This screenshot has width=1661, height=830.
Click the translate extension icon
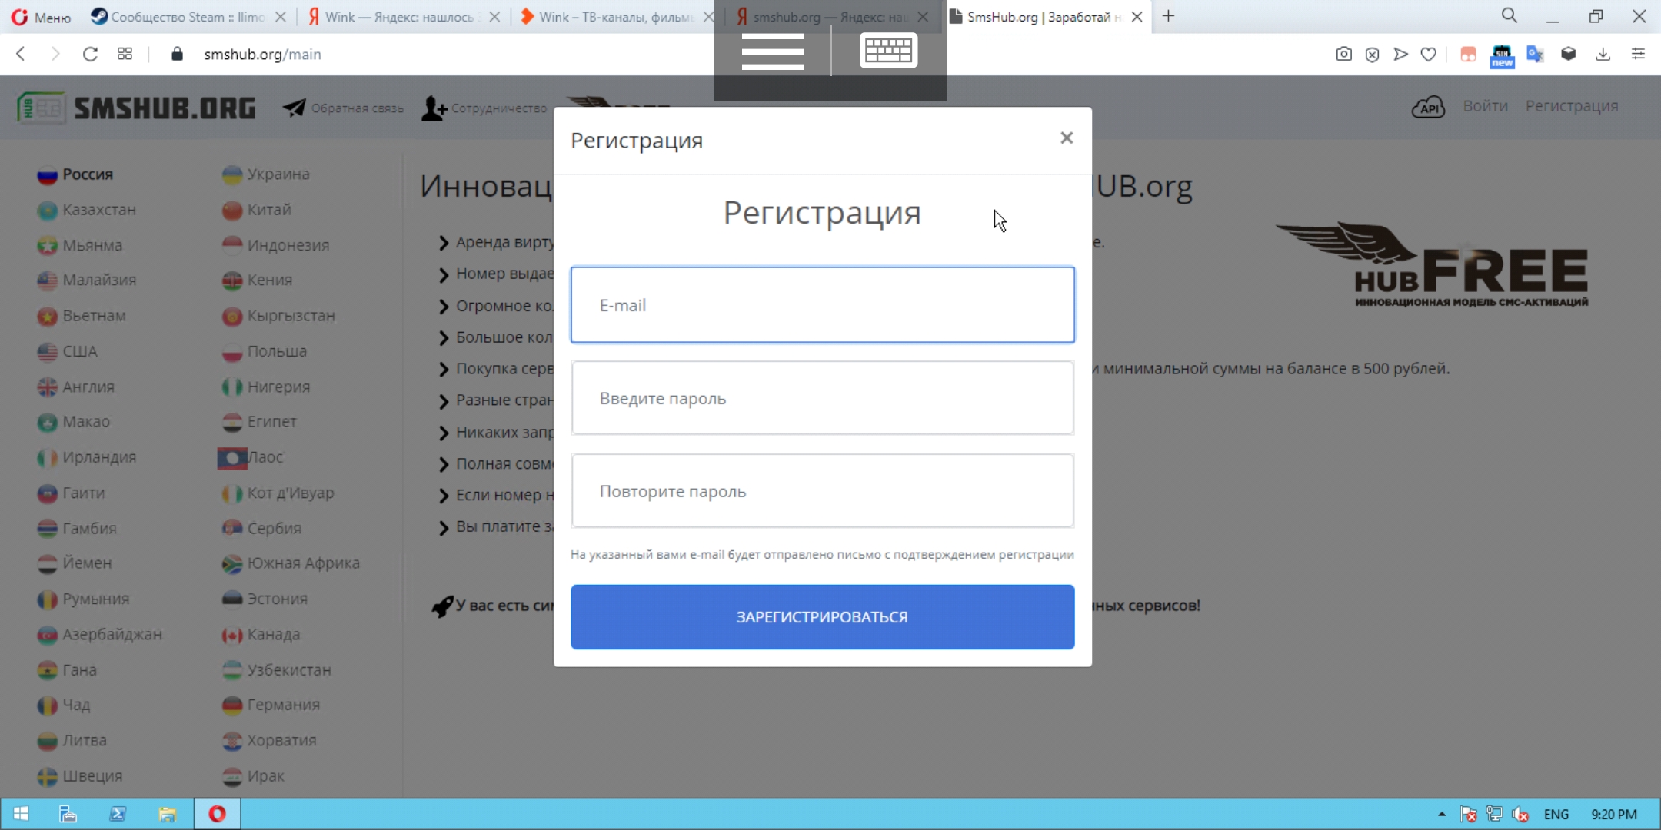[x=1535, y=54]
